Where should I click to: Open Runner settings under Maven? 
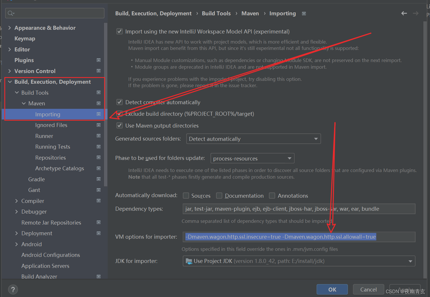(x=44, y=136)
